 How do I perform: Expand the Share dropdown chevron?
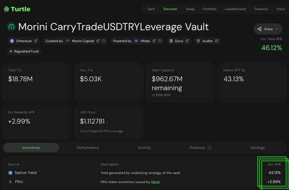point(277,29)
